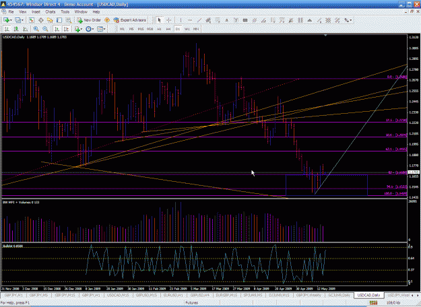This screenshot has height=307, width=421.
Task: Select the Equidistant Channel tool
Action: click(x=208, y=20)
